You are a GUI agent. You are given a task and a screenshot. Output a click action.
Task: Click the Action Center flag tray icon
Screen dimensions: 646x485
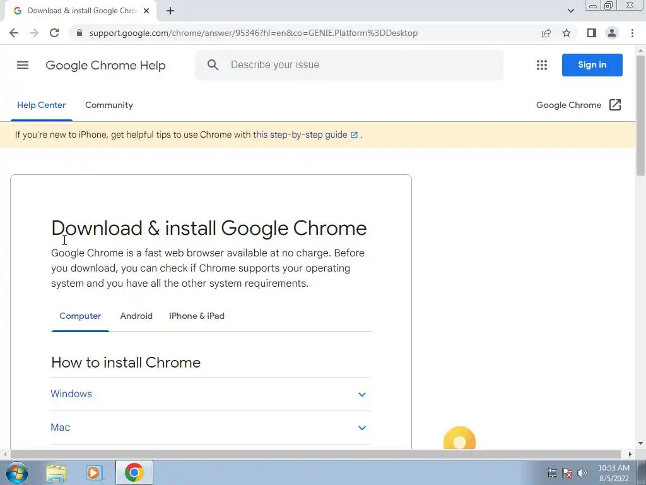[567, 473]
